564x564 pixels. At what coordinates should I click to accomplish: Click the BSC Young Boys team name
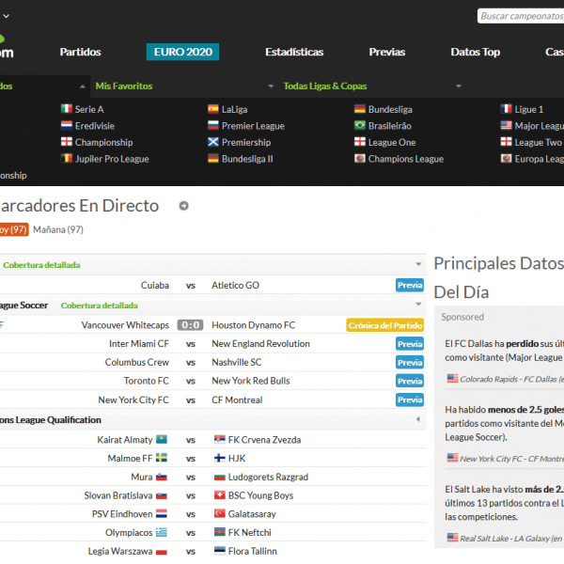point(260,495)
